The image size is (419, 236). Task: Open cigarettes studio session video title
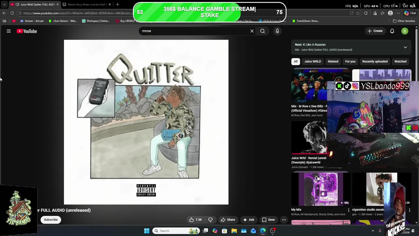(368, 209)
